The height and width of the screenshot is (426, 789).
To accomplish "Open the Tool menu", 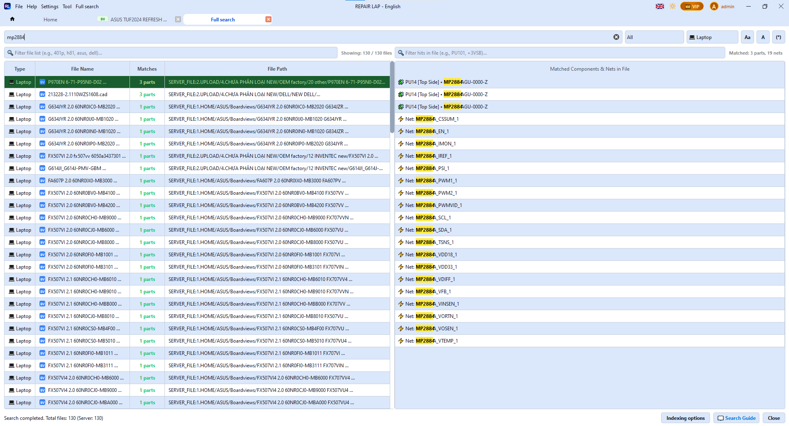I will tap(67, 7).
